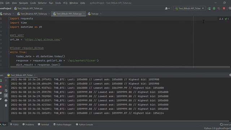Click the console line timestamped 10:36:31.105691
The width and height of the screenshot is (231, 130).
(x=87, y=113)
